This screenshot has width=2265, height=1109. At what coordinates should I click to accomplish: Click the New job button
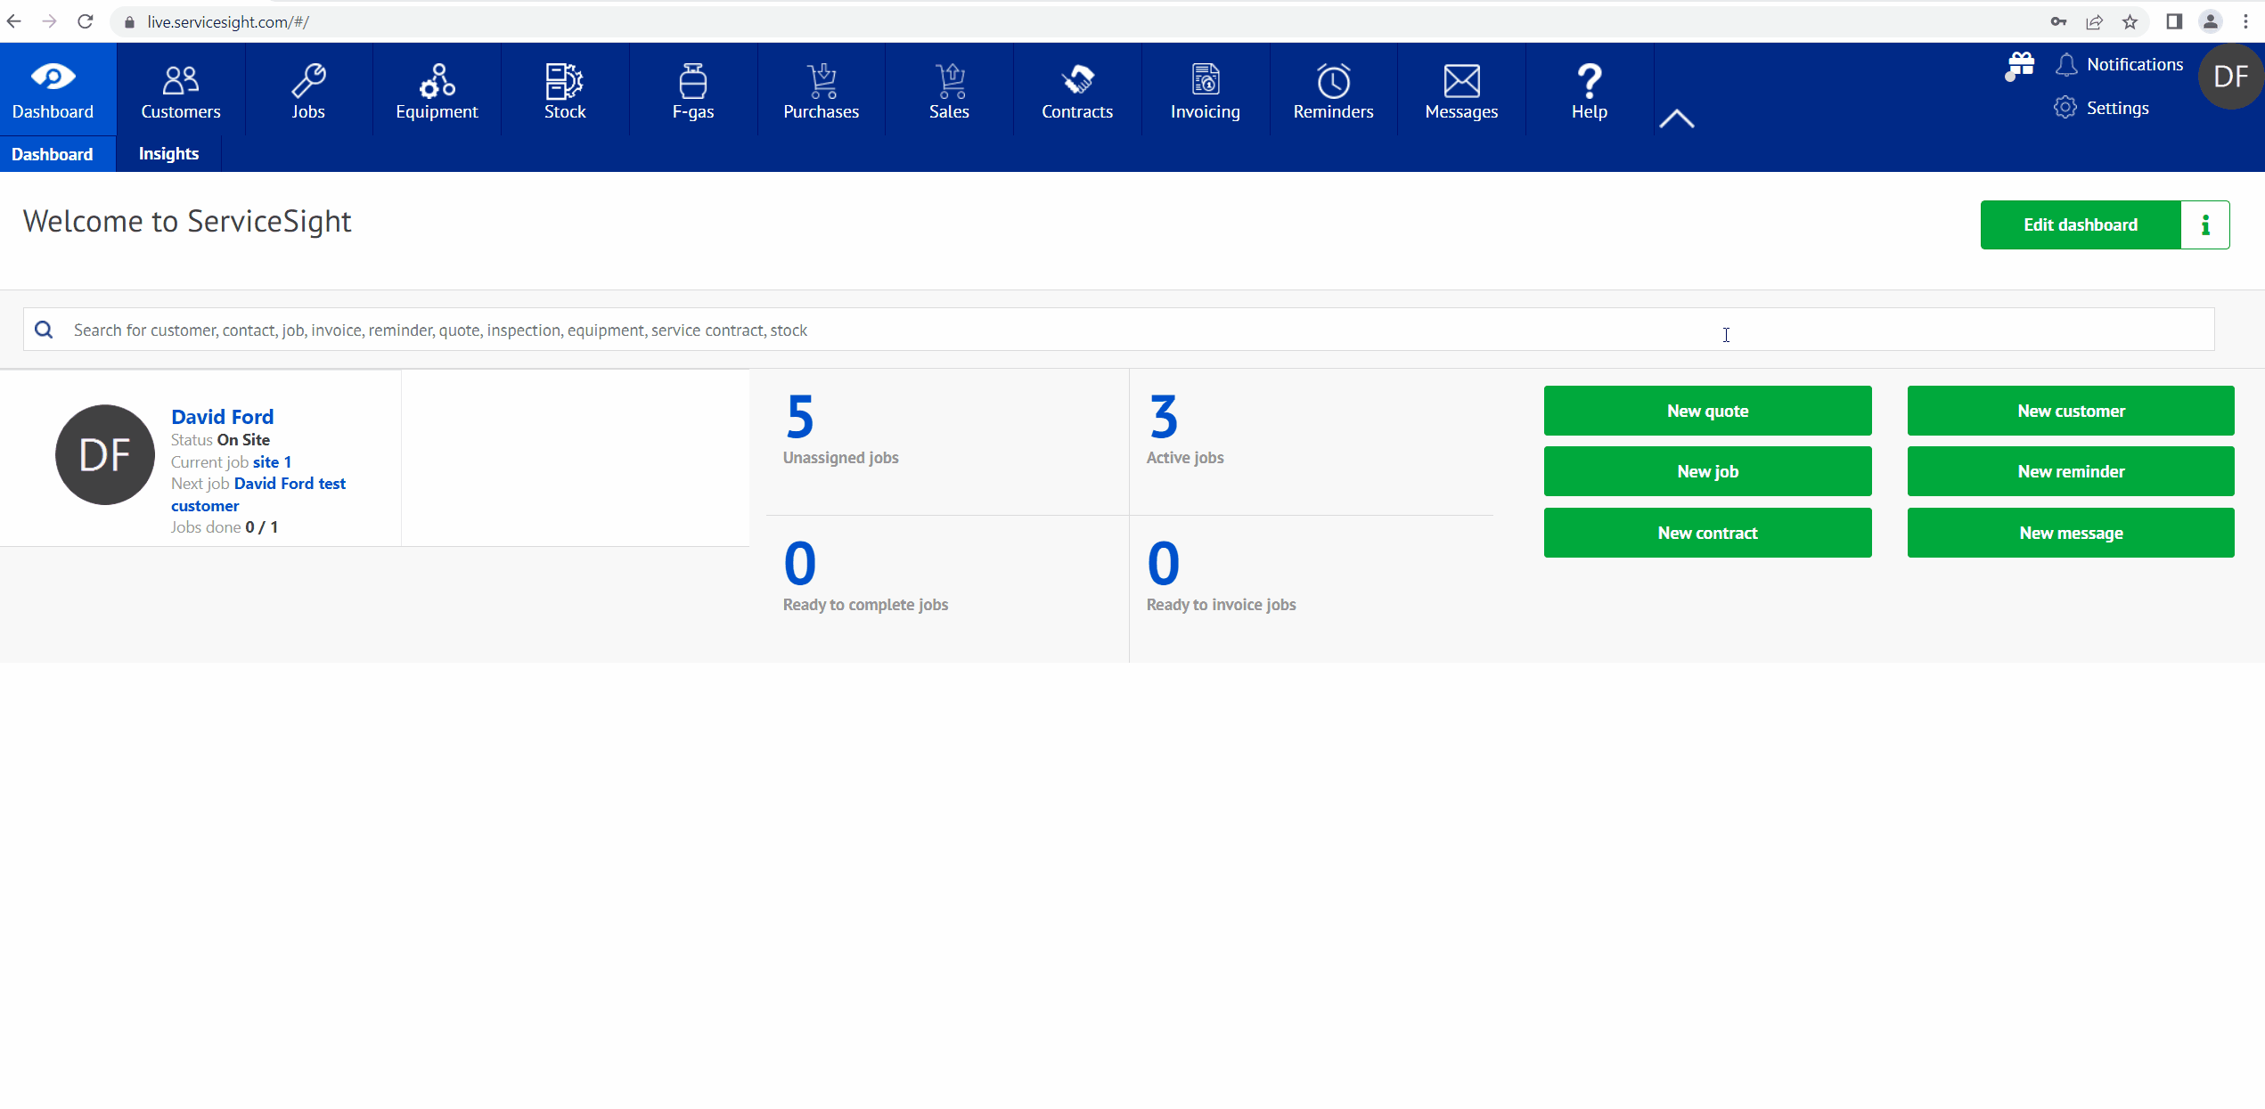[x=1707, y=471]
